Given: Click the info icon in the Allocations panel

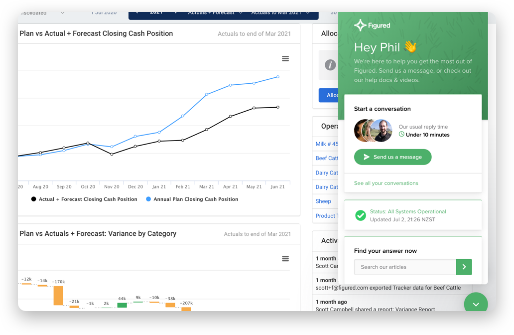Looking at the screenshot, I should tap(329, 65).
